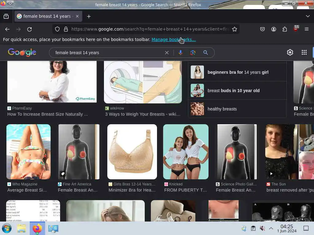Open the Science Photo Gallery anatomy thumbnail

pos(237,152)
